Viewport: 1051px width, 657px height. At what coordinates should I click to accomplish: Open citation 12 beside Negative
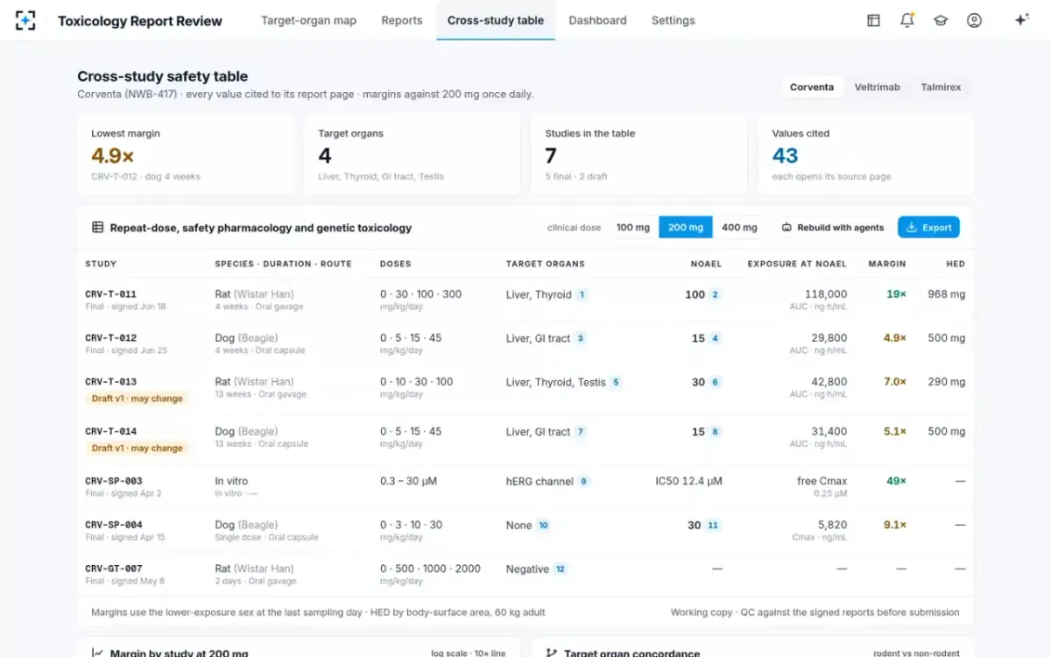point(561,569)
